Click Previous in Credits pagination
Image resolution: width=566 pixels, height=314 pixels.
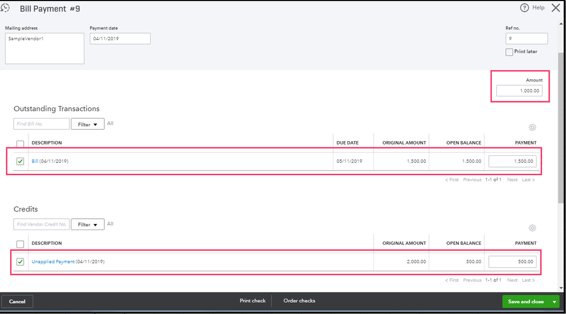point(472,280)
